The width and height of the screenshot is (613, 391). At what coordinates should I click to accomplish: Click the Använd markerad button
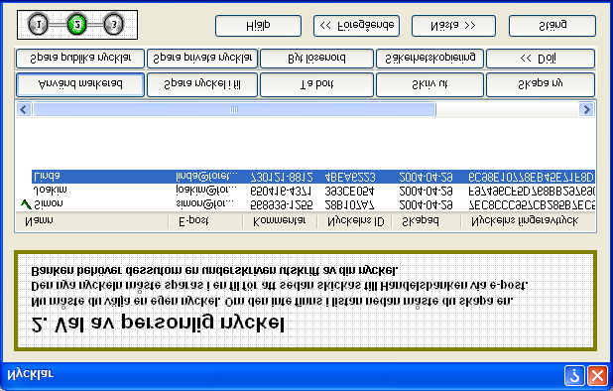pyautogui.click(x=80, y=84)
